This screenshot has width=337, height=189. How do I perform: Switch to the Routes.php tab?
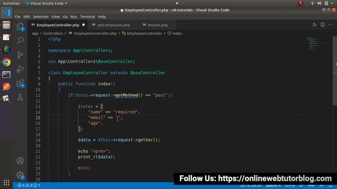[158, 25]
